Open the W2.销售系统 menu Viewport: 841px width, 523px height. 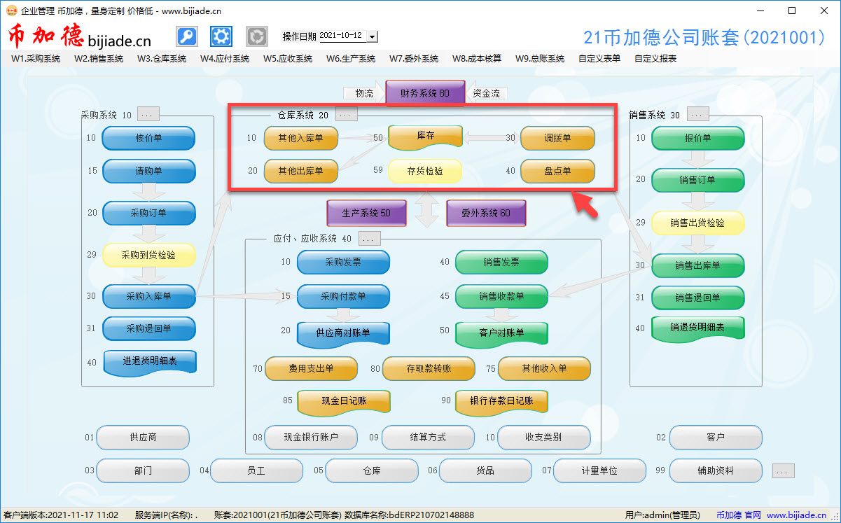click(99, 59)
